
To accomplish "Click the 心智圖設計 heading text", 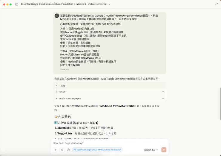I will [76, 123].
